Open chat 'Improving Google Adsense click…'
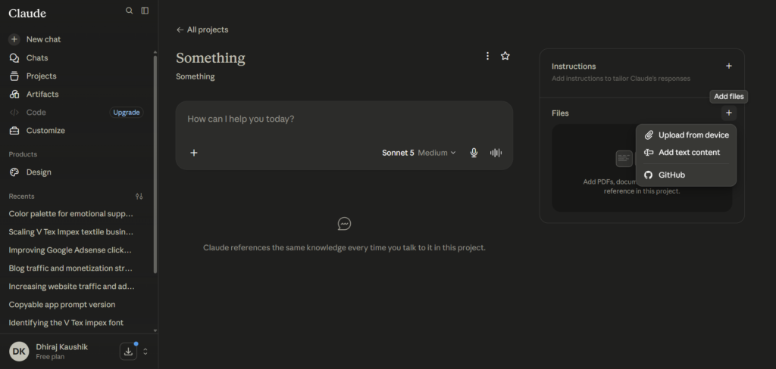The height and width of the screenshot is (369, 776). tap(70, 250)
